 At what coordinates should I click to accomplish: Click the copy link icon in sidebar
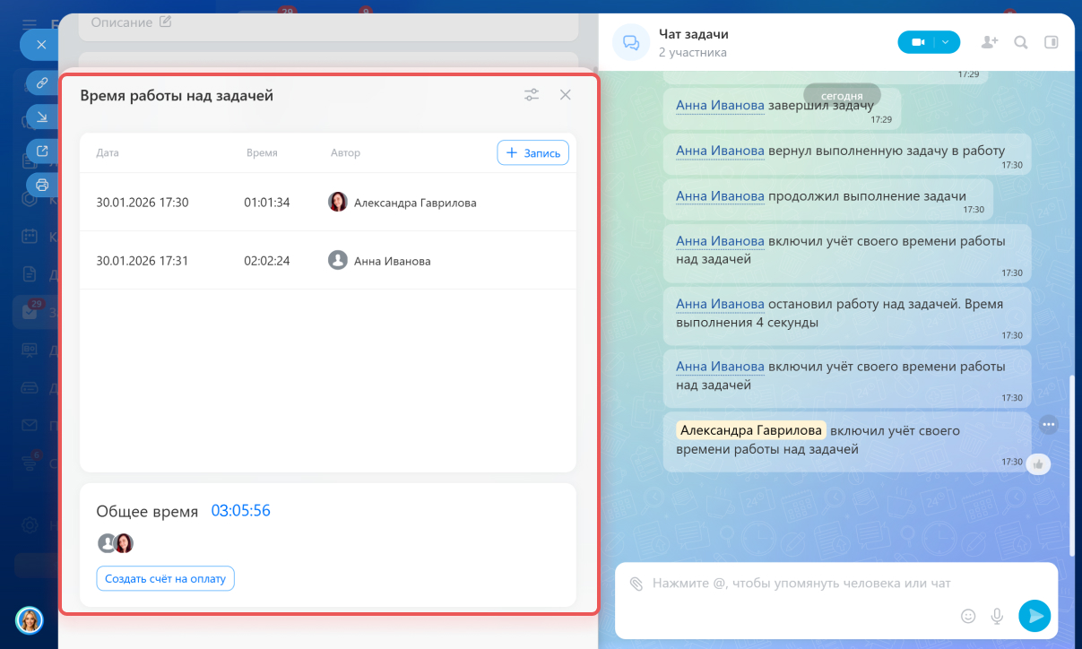click(x=41, y=83)
